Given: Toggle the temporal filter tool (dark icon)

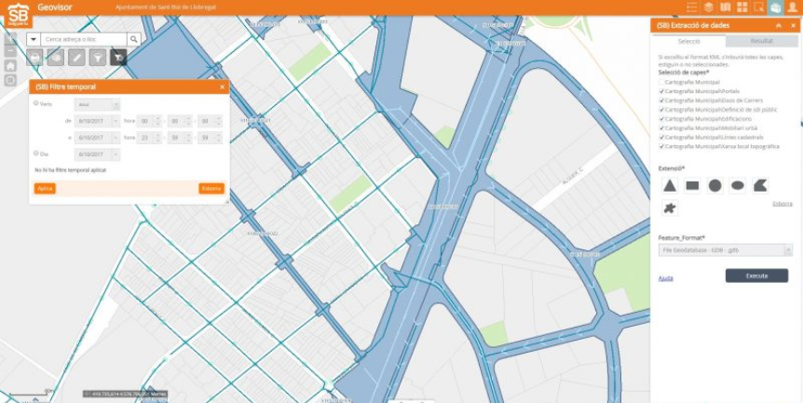Looking at the screenshot, I should point(118,58).
